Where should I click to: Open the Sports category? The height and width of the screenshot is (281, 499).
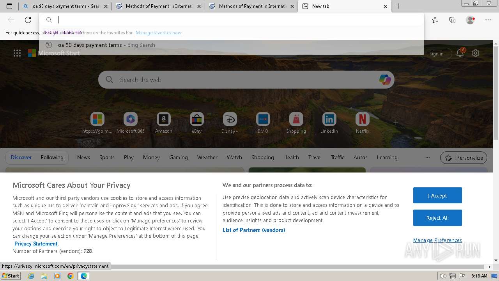tap(107, 157)
